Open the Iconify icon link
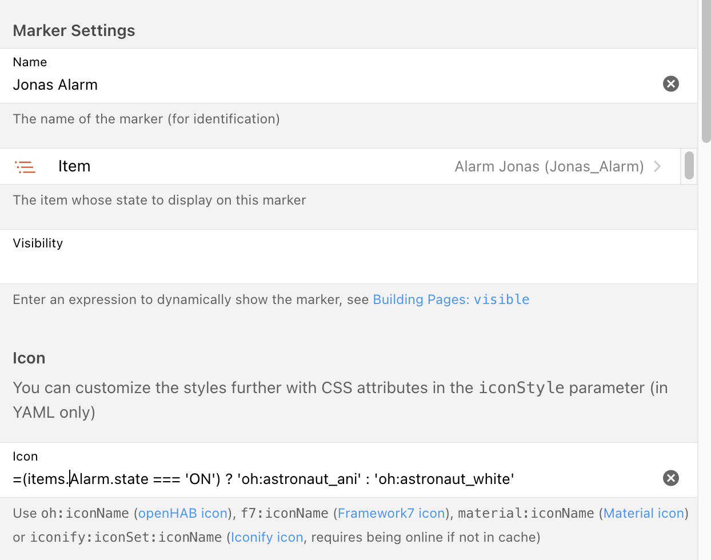The height and width of the screenshot is (560, 711). [x=267, y=537]
